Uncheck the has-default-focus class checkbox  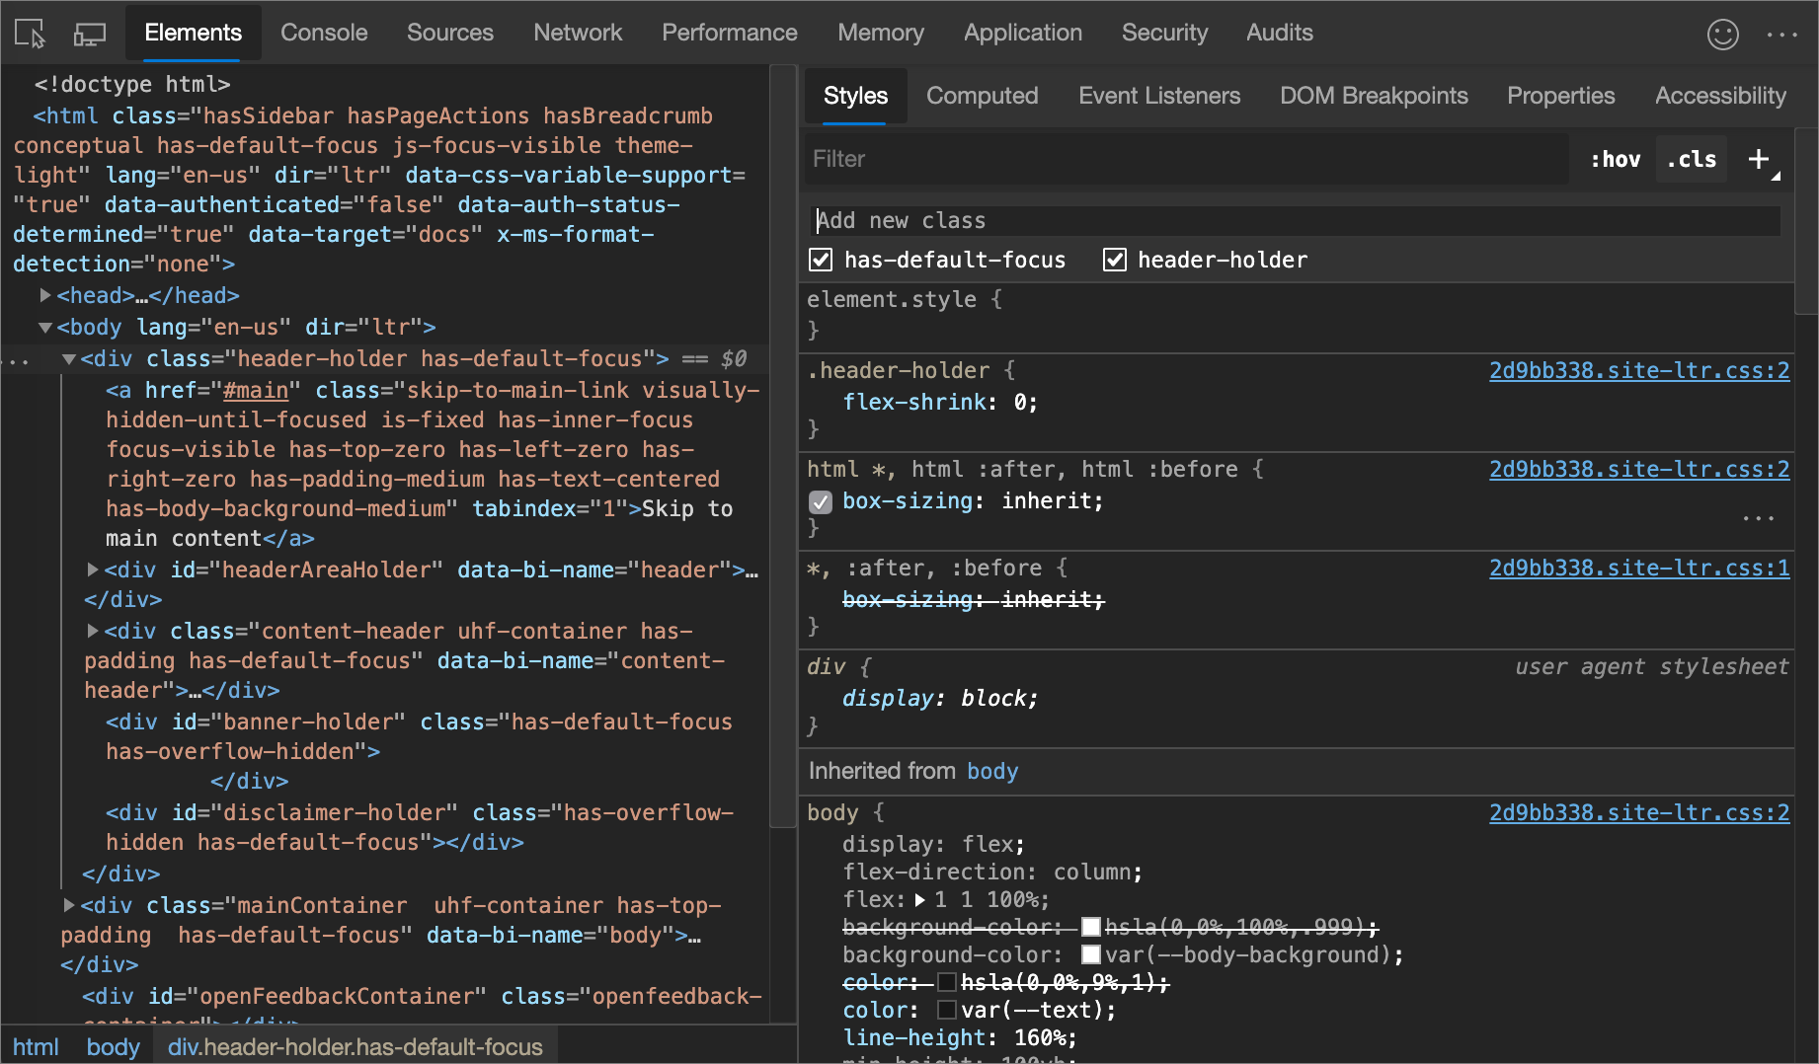pos(821,260)
